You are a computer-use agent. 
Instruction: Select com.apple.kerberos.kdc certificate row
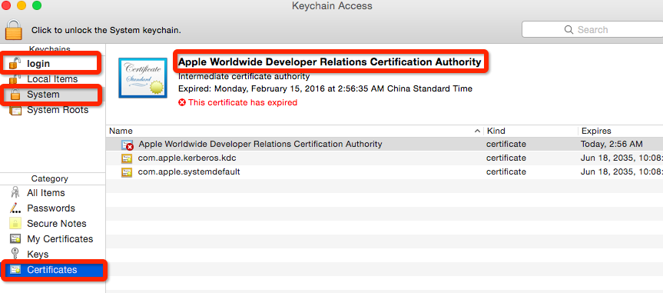[384, 158]
